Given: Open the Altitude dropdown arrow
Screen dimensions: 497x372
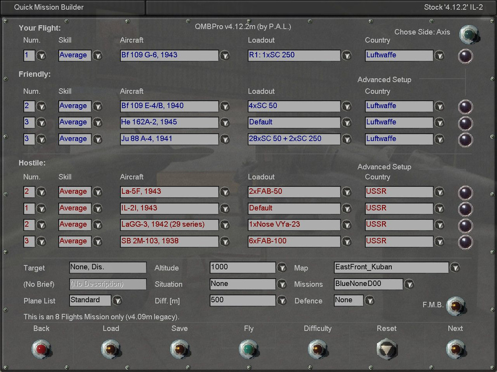Looking at the screenshot, I should (x=282, y=268).
